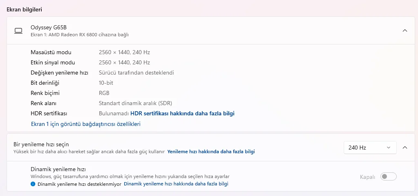Toggle the Dinamik yenileme hızı switch

389,176
